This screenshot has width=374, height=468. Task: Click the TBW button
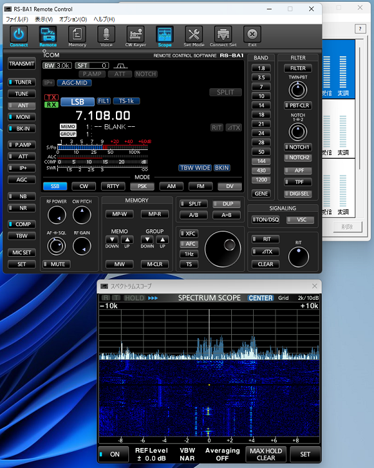coord(21,236)
